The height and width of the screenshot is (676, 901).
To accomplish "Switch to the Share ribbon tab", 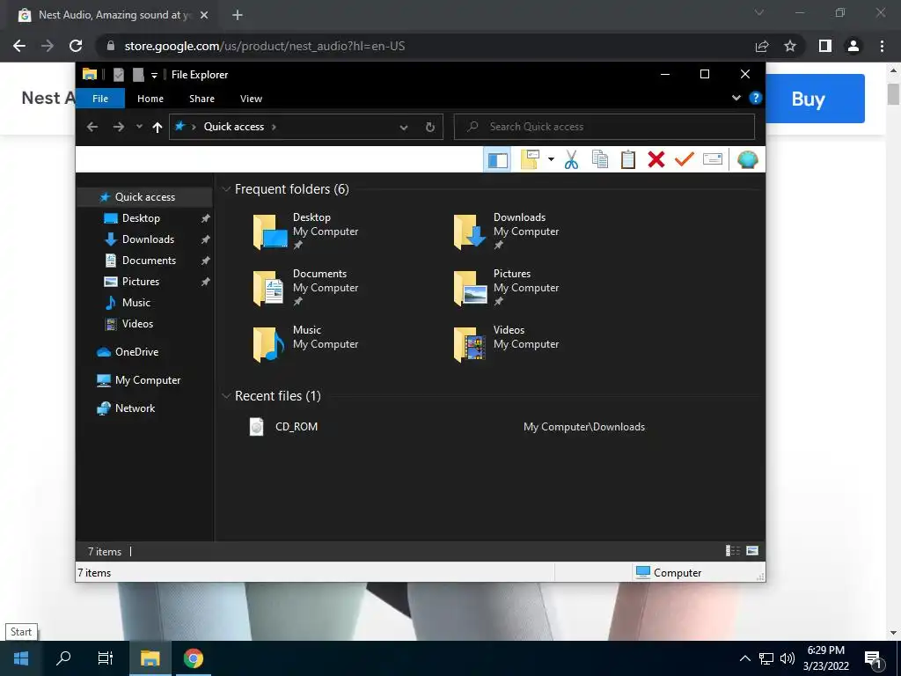I will (201, 99).
